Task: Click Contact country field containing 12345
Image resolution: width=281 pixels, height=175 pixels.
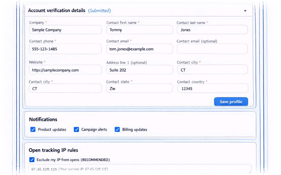Action: 213,88
